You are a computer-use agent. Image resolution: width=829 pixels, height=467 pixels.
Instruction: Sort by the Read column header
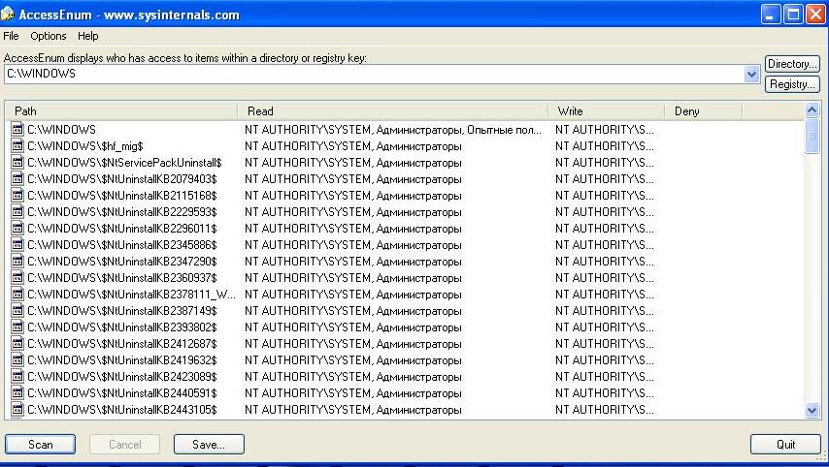pos(393,110)
